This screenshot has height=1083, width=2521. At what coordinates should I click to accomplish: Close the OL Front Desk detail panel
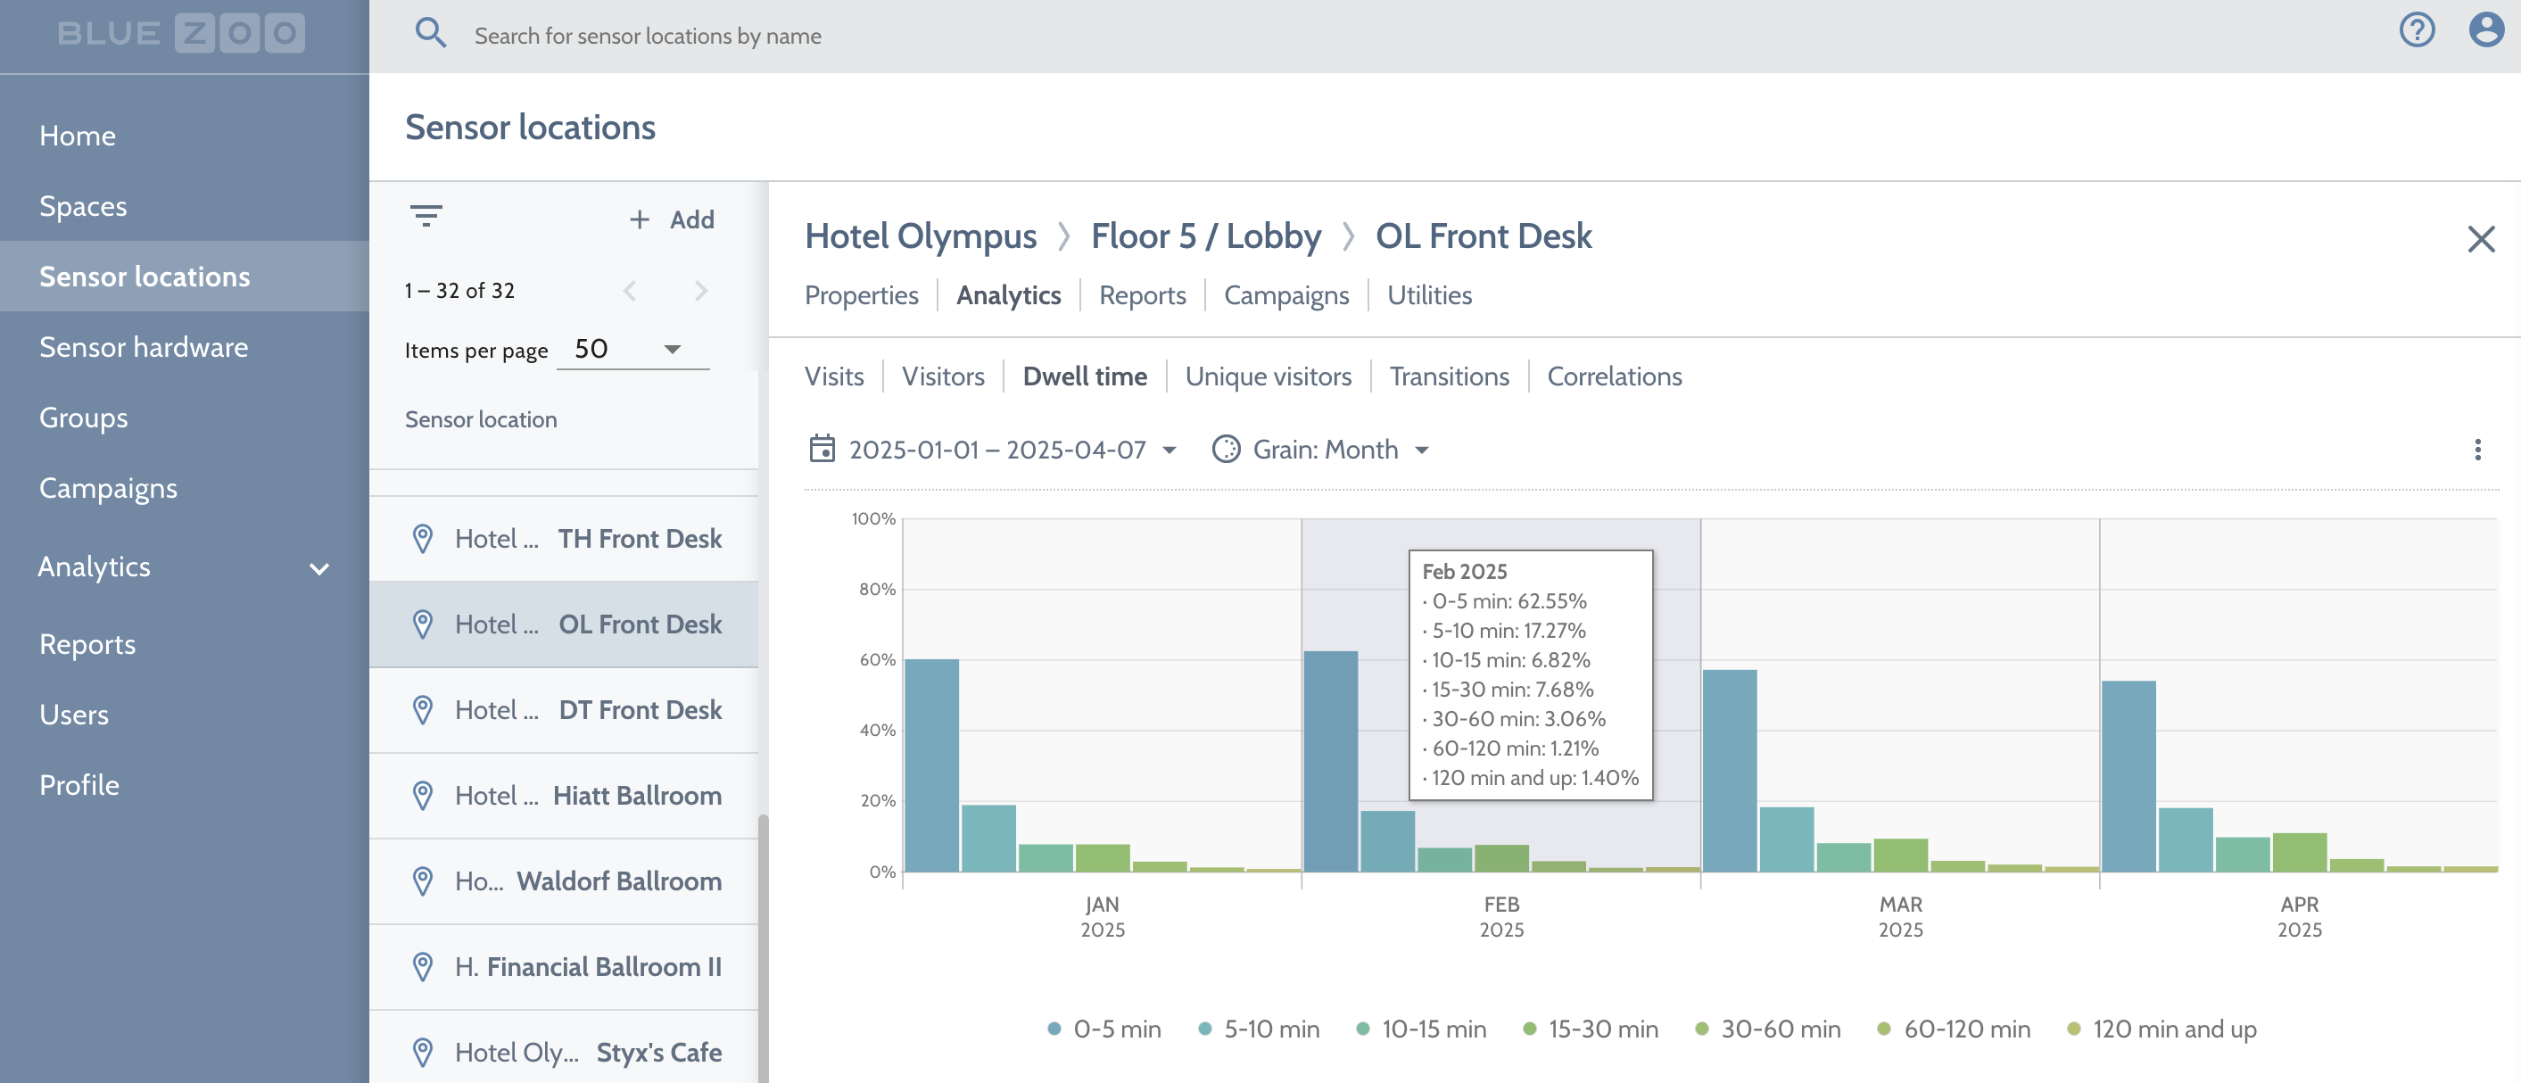(2481, 240)
